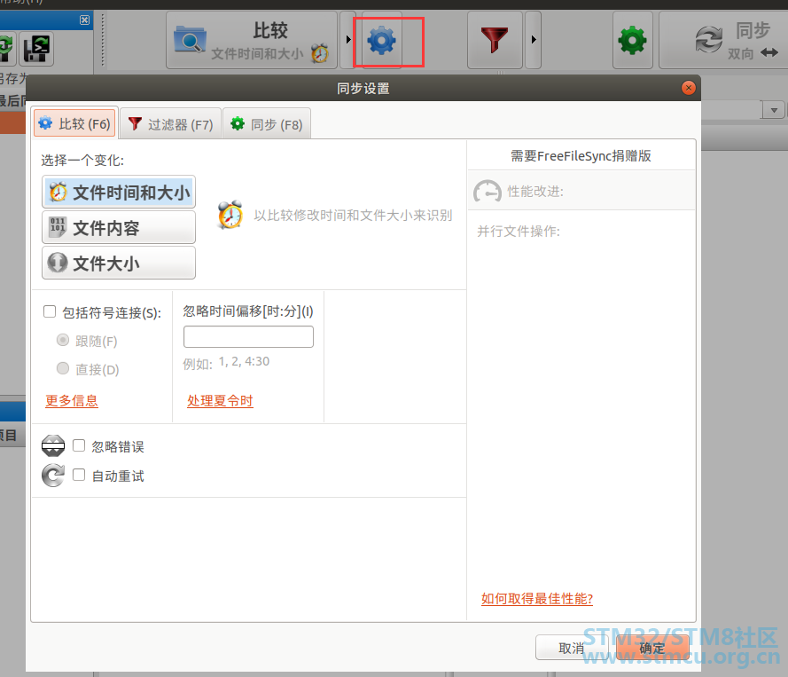Click 需要FreeFileSync捐赠版 header text
The width and height of the screenshot is (788, 677).
pos(581,156)
